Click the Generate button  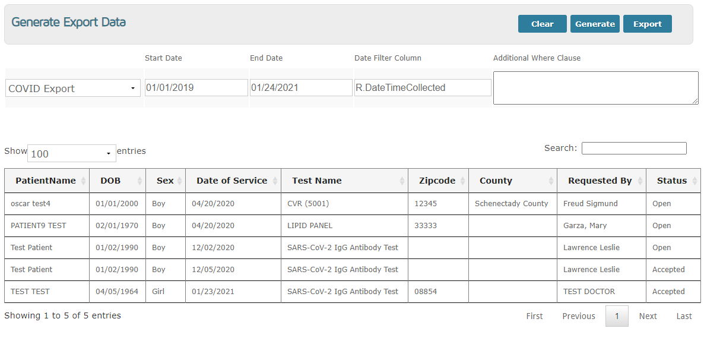click(x=595, y=24)
